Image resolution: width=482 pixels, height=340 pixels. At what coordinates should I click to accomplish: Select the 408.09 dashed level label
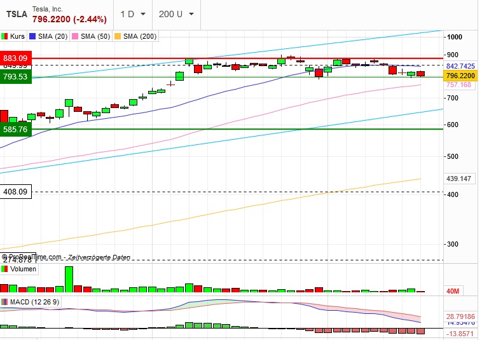[15, 192]
